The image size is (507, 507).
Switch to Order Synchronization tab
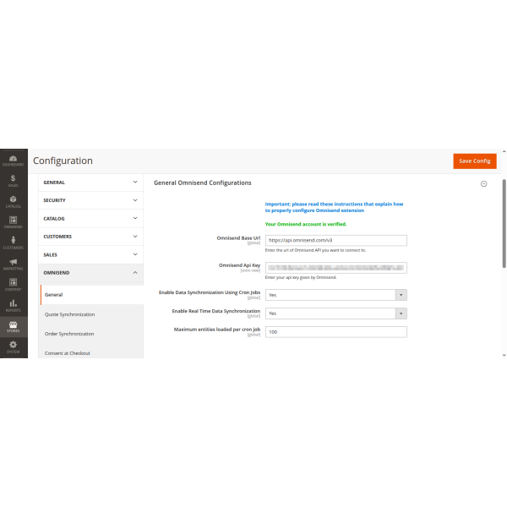(x=69, y=334)
